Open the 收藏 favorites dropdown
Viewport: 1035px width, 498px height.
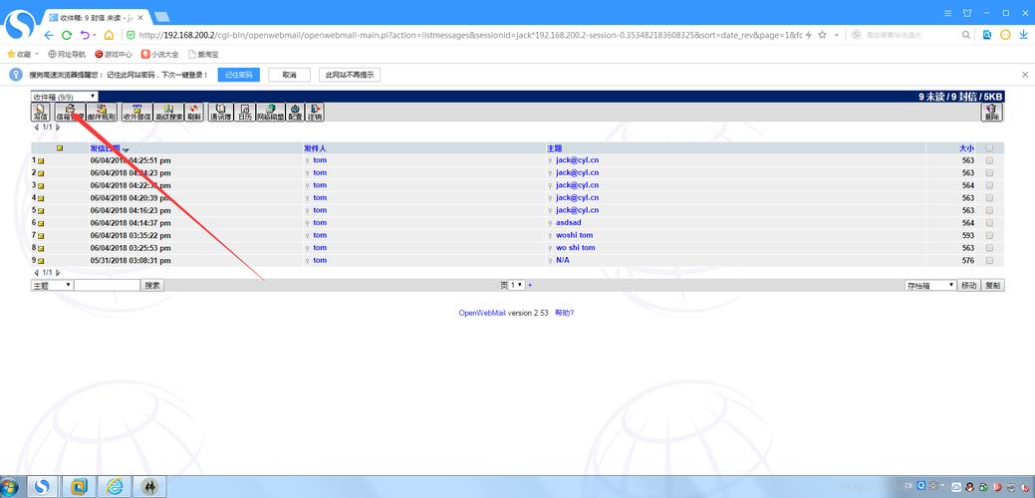23,54
